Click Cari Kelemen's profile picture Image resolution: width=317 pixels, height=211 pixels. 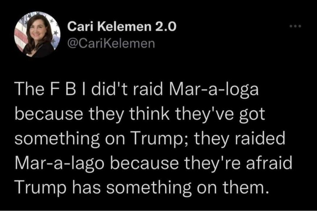[37, 35]
